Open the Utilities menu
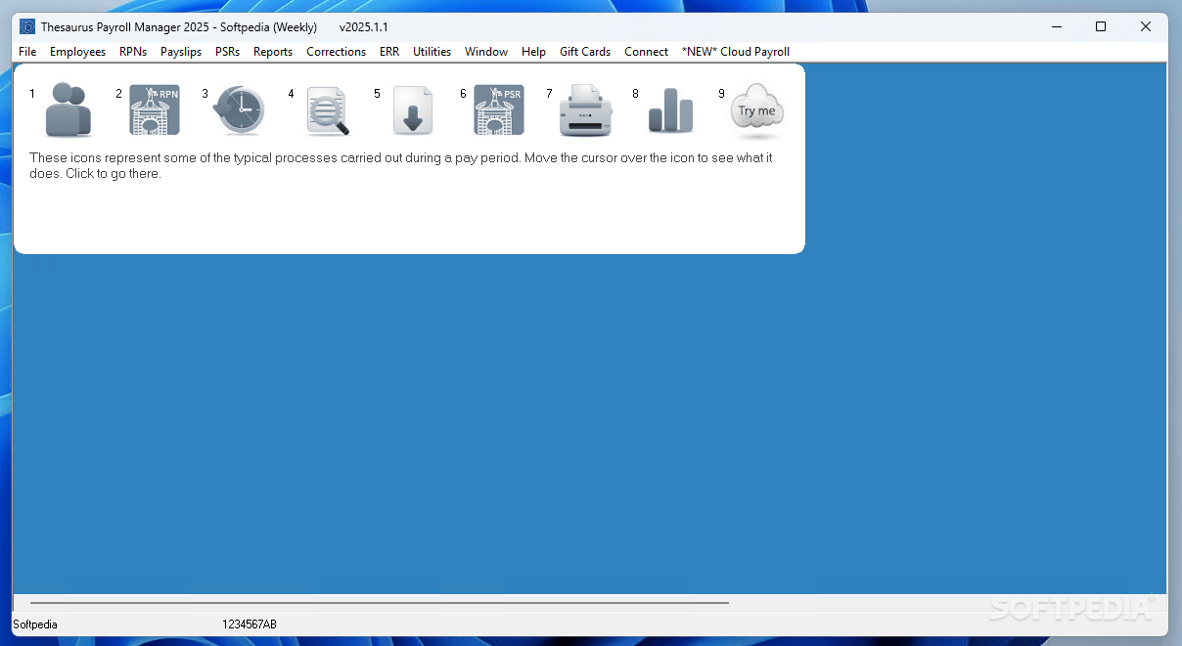The width and height of the screenshot is (1182, 646). (x=432, y=51)
